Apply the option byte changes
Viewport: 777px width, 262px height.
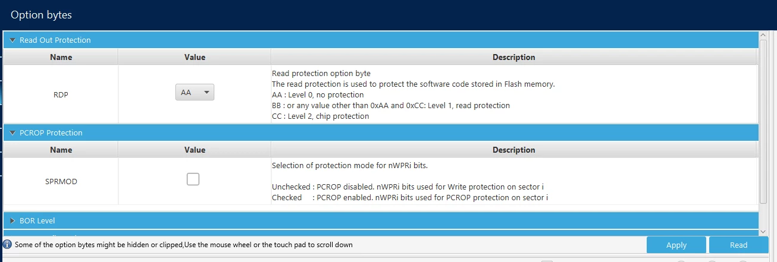[676, 245]
